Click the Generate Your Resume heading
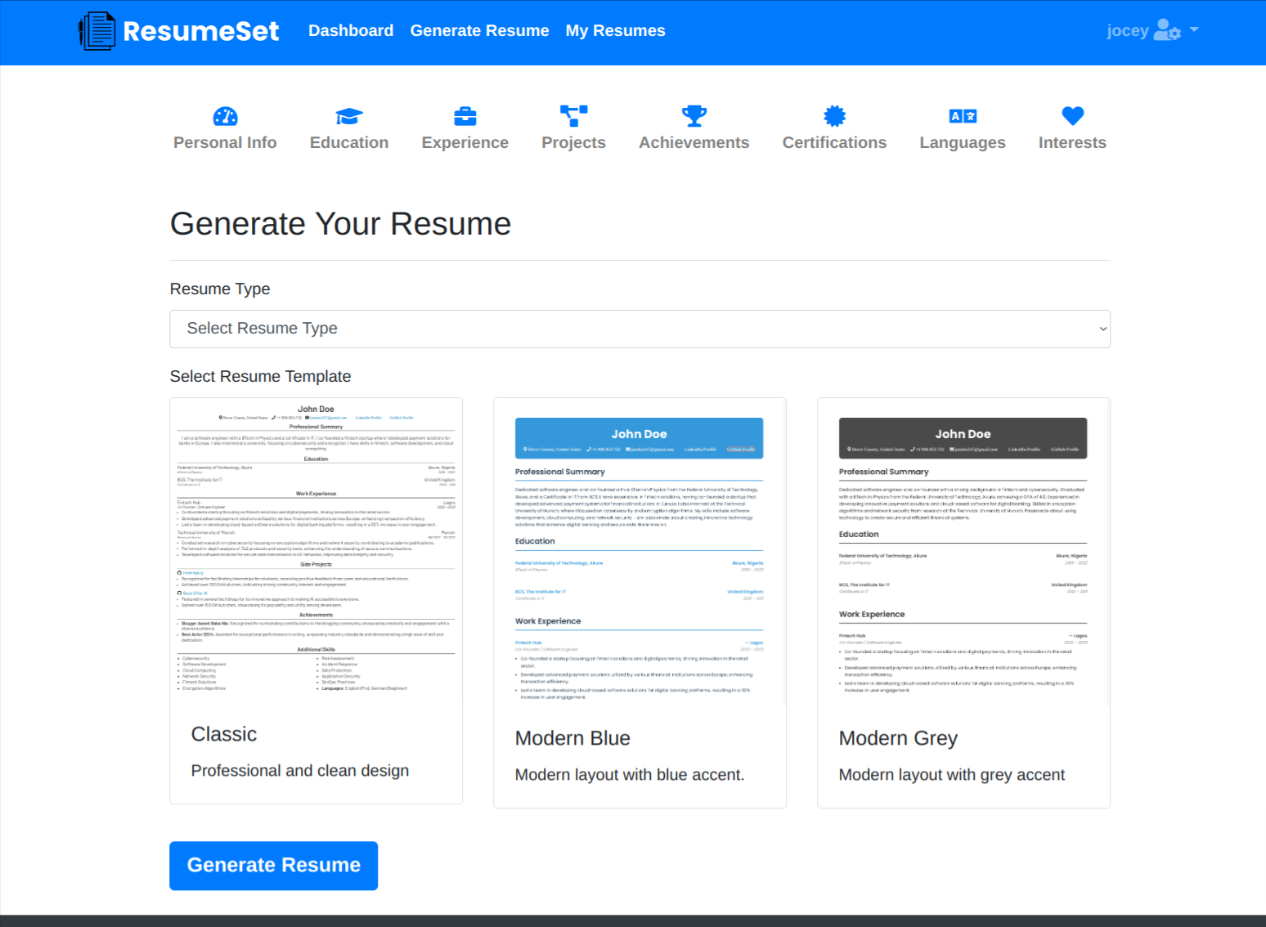This screenshot has height=927, width=1266. pos(341,224)
